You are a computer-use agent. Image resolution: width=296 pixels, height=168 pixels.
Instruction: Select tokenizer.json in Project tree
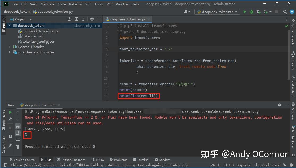pyautogui.click(x=33, y=36)
